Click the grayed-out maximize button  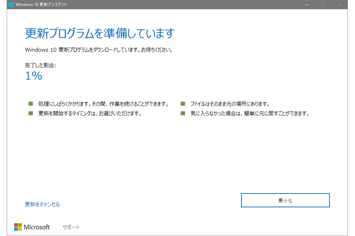click(323, 5)
